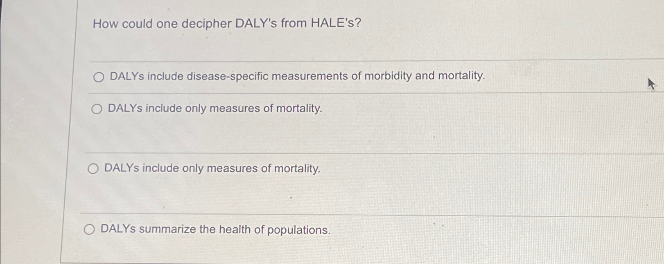The image size is (664, 264).
Task: Click the morbidity and mortality answer text
Action: [x=296, y=76]
